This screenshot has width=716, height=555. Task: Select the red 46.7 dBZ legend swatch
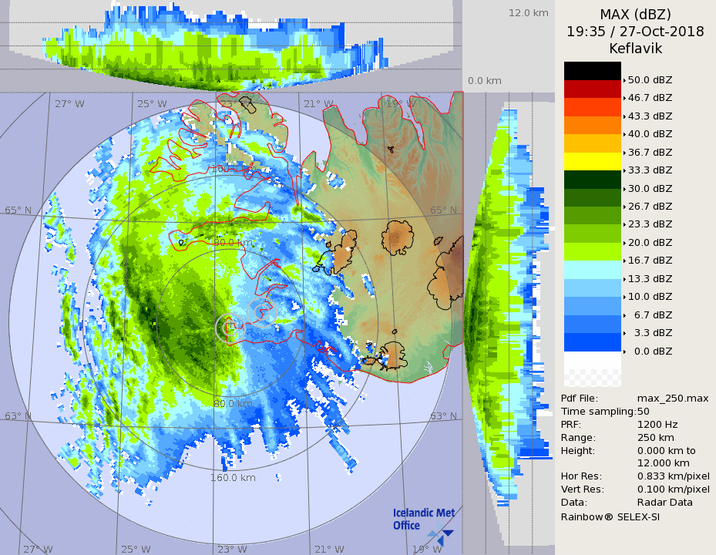pyautogui.click(x=592, y=89)
